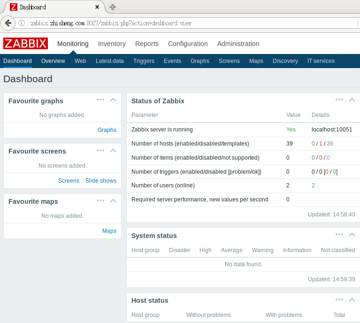Click 'Without problems' column header

208,315
